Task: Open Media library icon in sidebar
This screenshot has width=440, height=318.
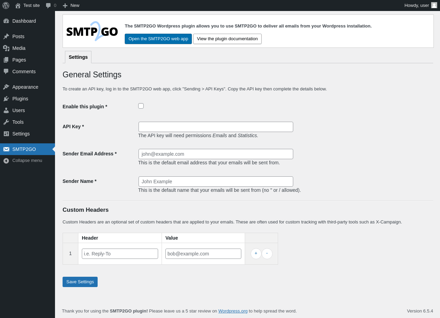Action: point(6,48)
